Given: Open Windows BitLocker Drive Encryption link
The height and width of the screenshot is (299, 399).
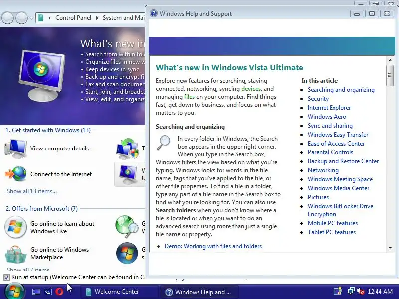Looking at the screenshot, I should [340, 210].
